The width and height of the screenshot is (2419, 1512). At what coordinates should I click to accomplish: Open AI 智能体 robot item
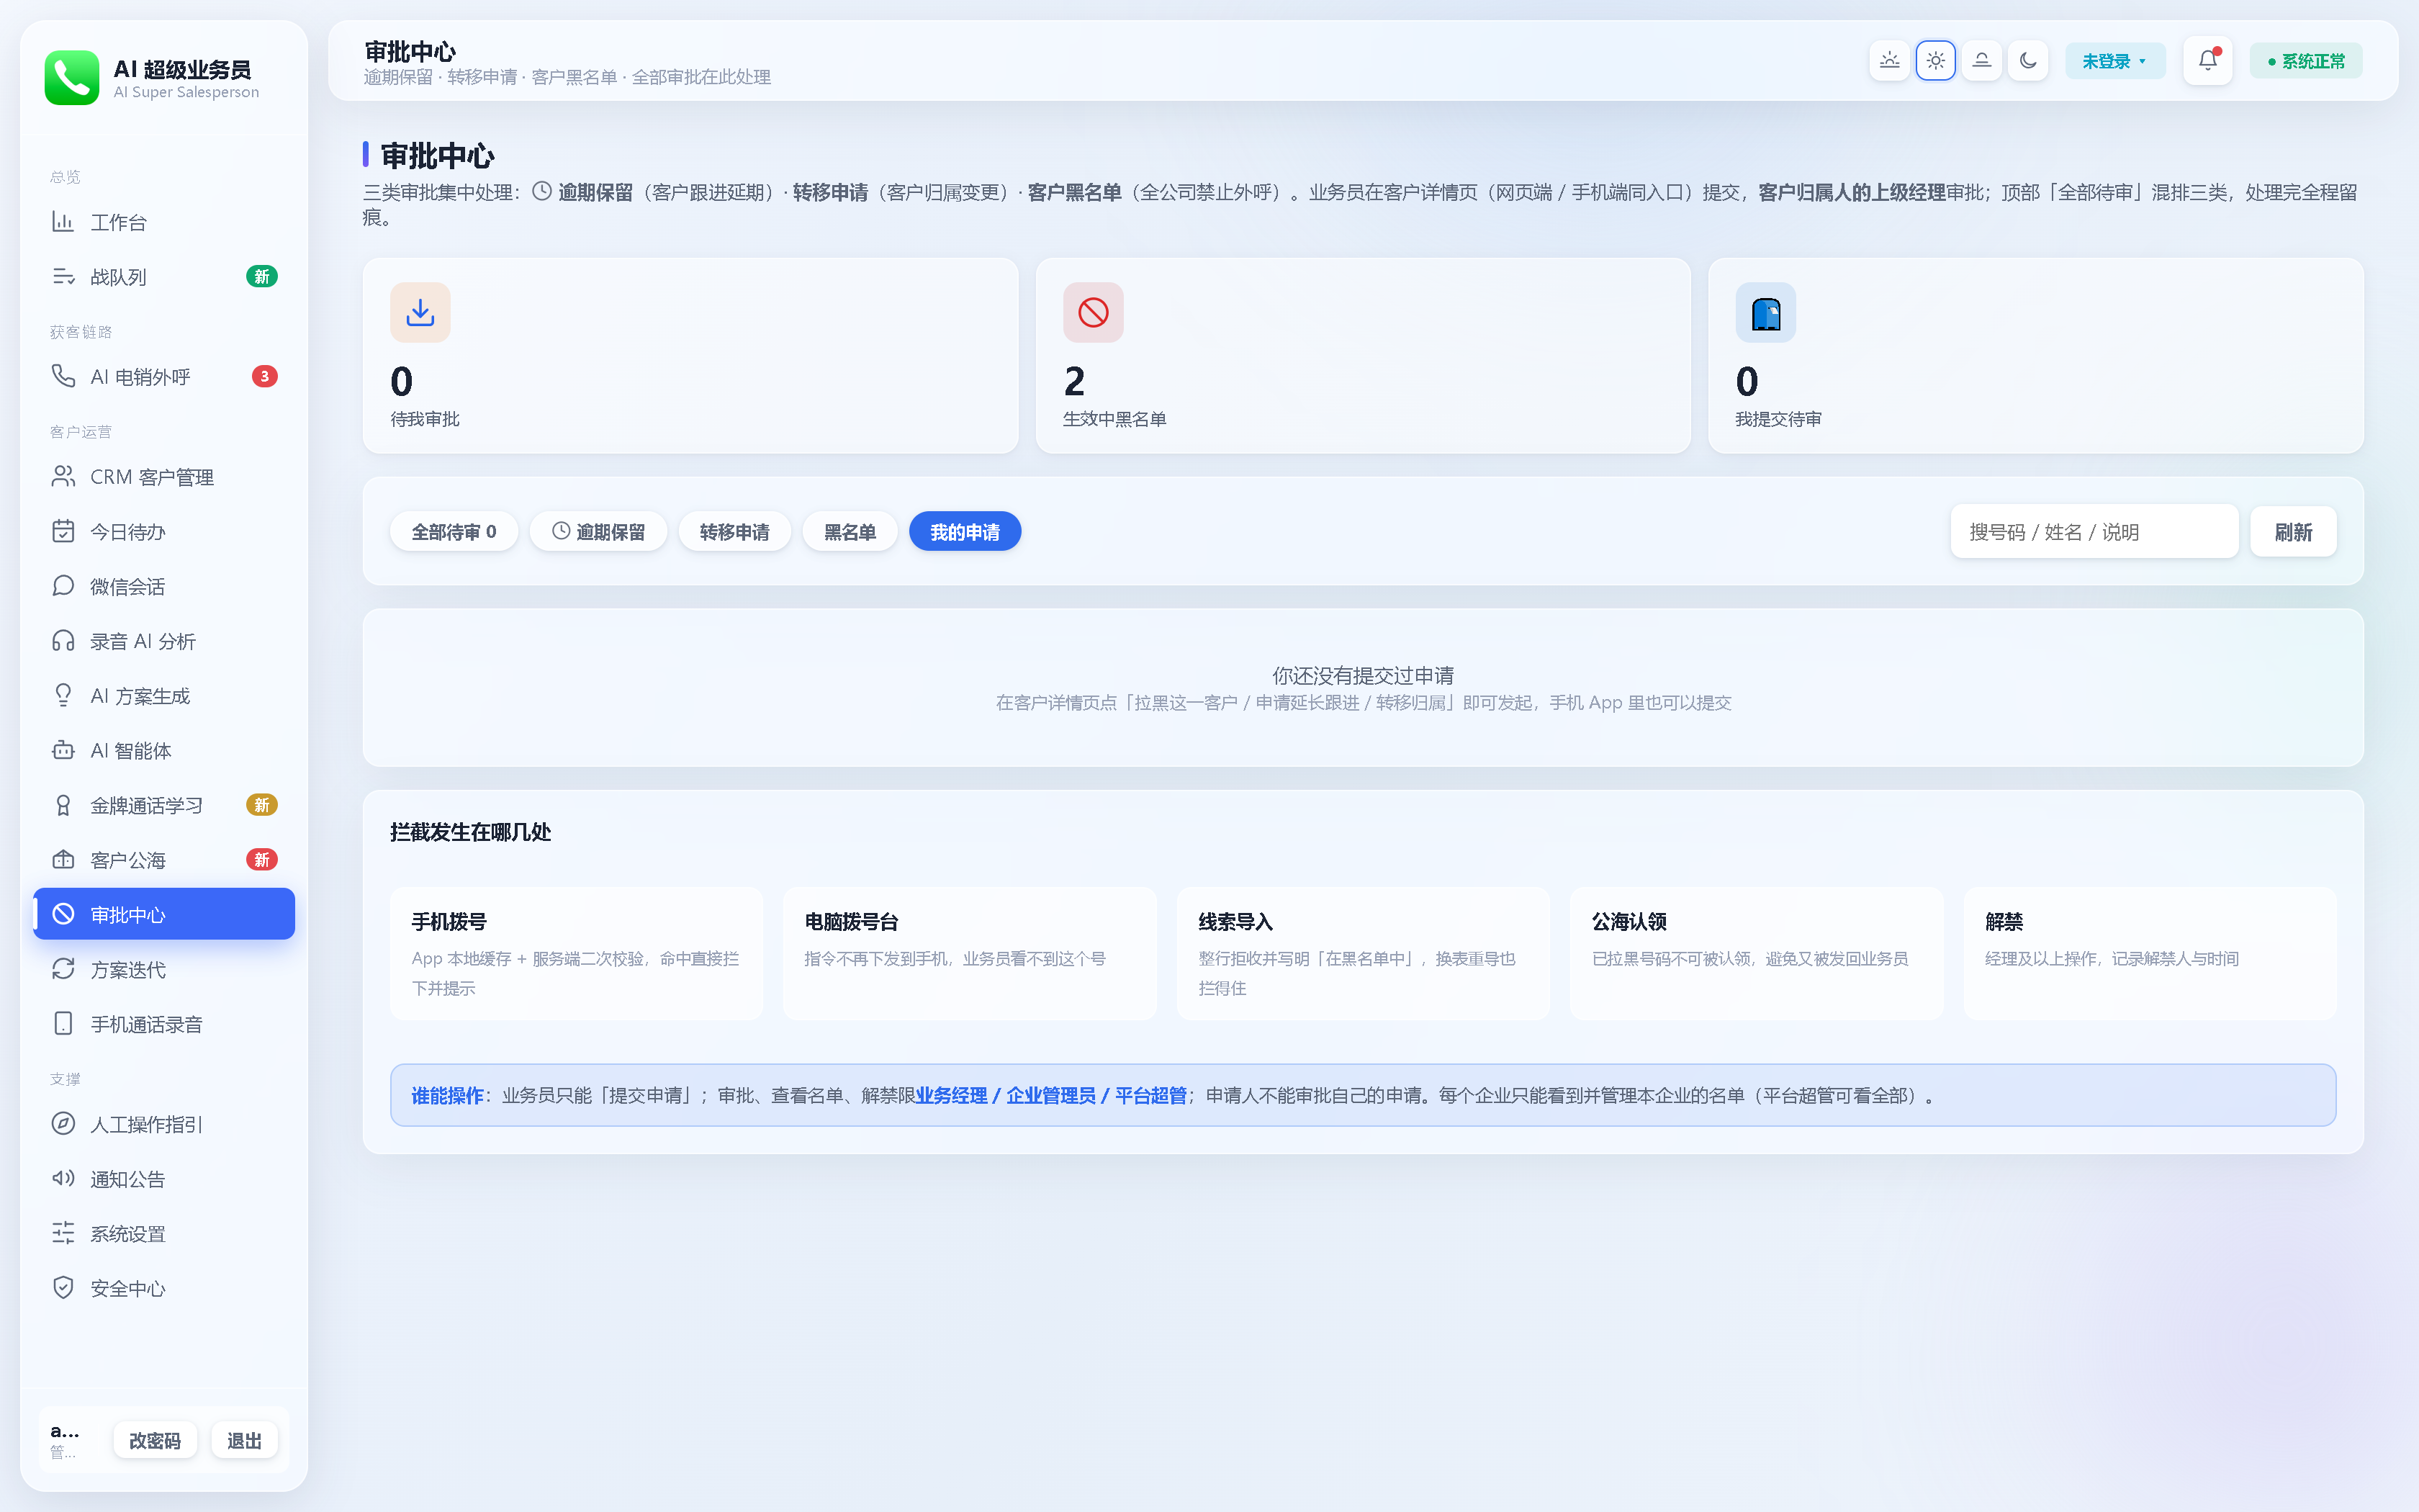point(164,751)
